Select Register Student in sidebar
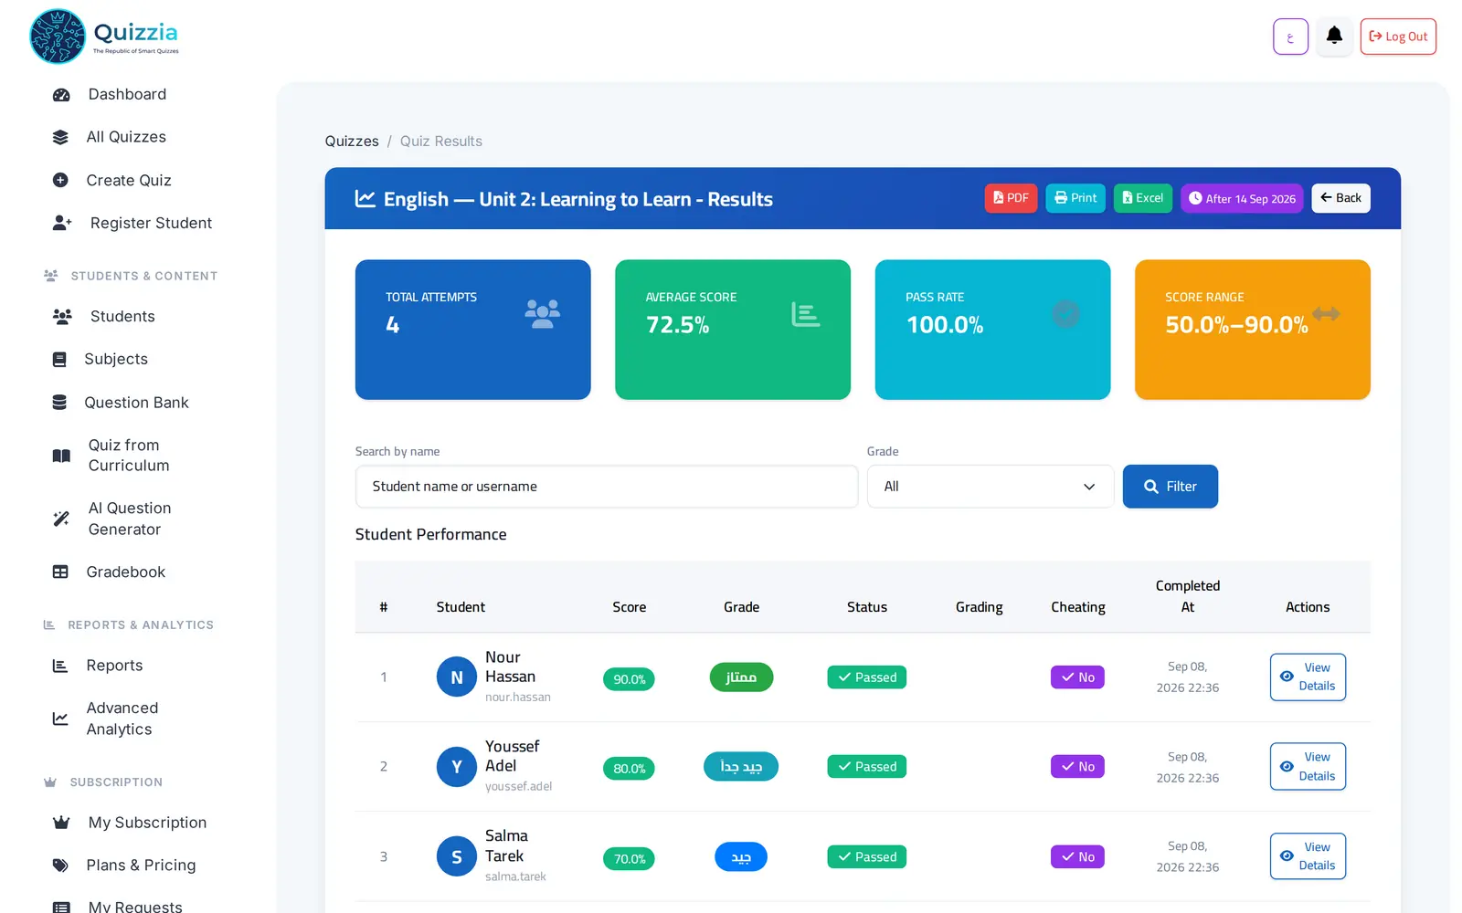The width and height of the screenshot is (1462, 913). point(151,223)
